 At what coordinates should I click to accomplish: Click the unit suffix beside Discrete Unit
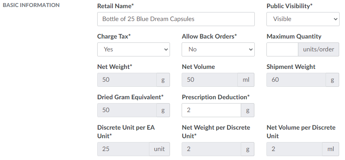tap(159, 149)
